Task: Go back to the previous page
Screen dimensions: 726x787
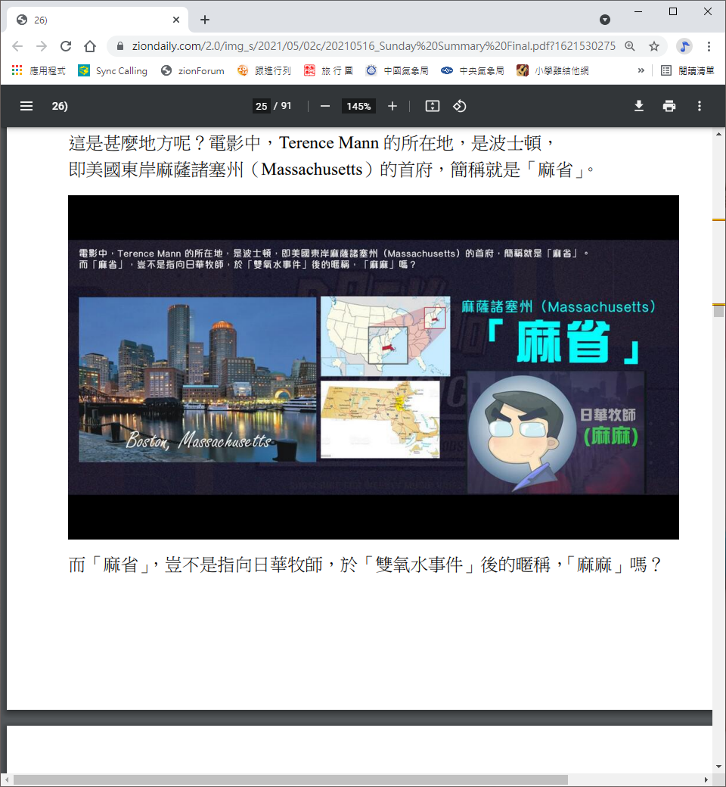Action: pyautogui.click(x=17, y=46)
